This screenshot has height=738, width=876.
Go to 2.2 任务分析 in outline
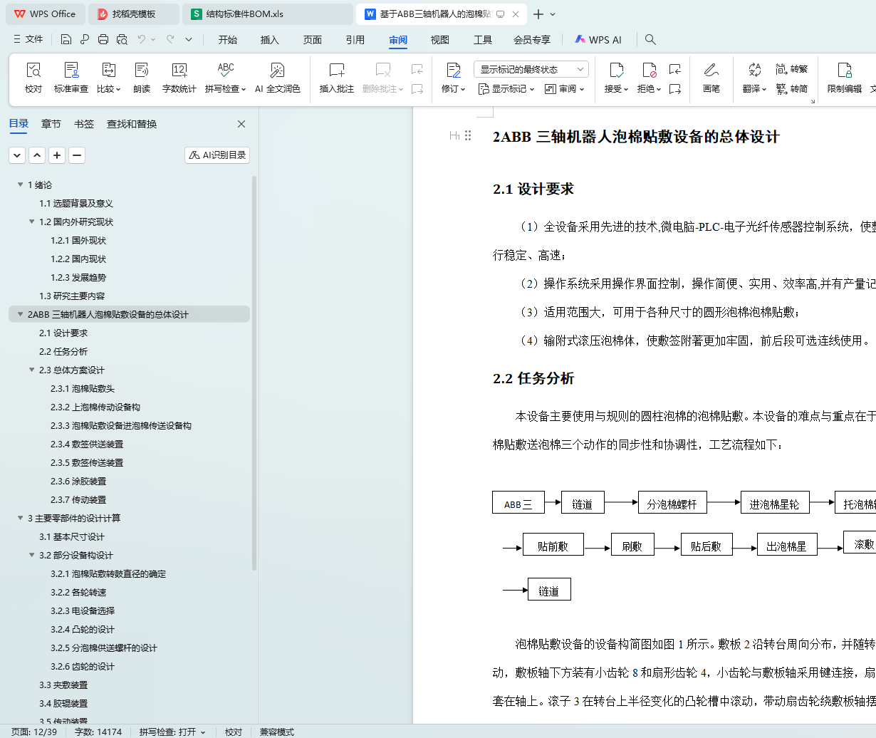[x=63, y=351]
